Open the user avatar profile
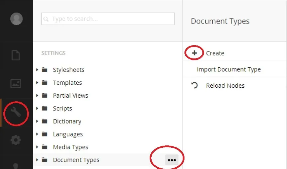This screenshot has height=169, width=287. tap(16, 19)
